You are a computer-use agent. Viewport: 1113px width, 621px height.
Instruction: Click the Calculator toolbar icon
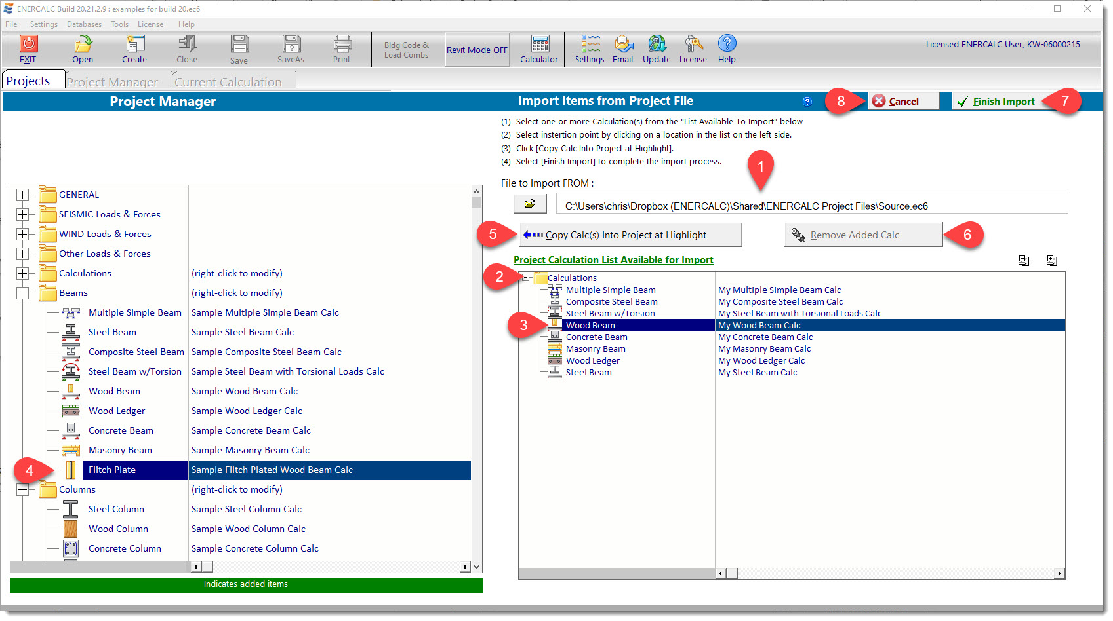(539, 45)
